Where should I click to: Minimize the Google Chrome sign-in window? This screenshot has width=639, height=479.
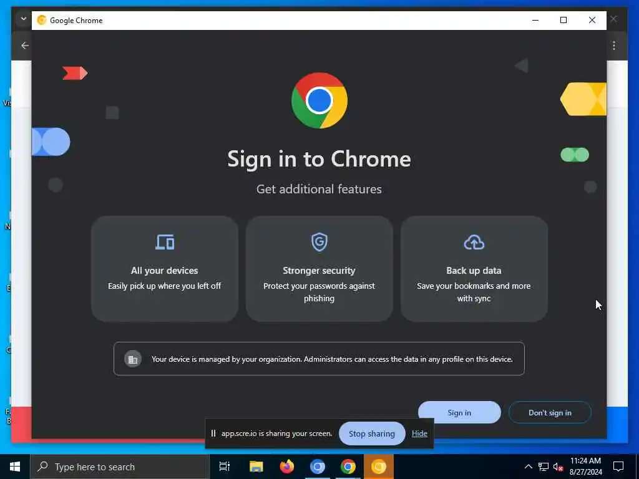tap(535, 20)
